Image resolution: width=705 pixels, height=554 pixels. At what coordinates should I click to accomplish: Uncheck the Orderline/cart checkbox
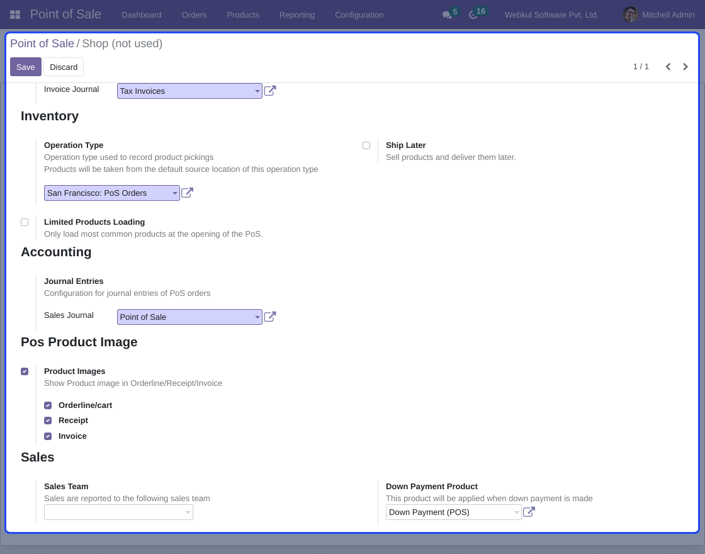point(48,405)
